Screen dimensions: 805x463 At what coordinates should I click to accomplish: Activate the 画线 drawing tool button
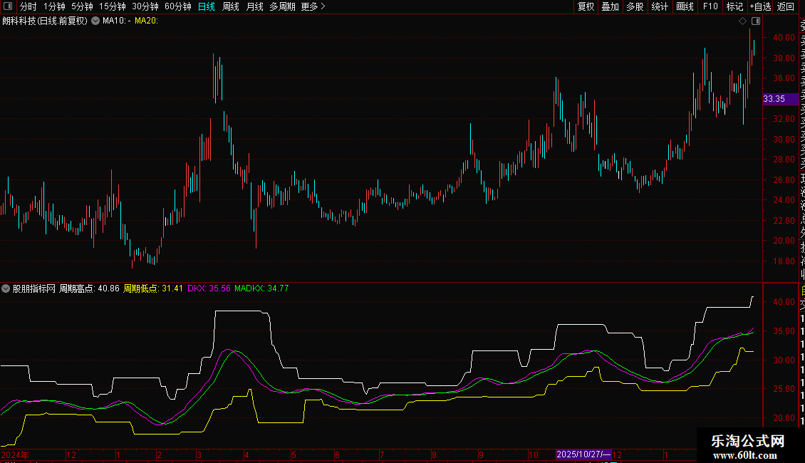point(685,6)
